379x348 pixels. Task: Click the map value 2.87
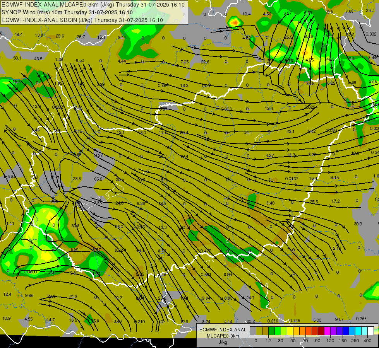370,10
